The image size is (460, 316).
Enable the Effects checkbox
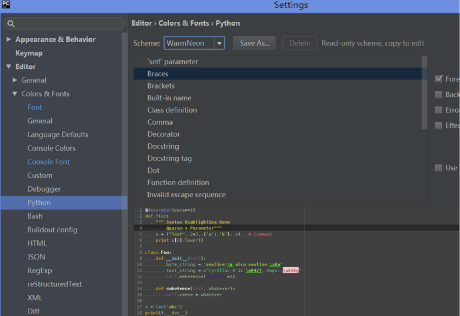[x=439, y=125]
